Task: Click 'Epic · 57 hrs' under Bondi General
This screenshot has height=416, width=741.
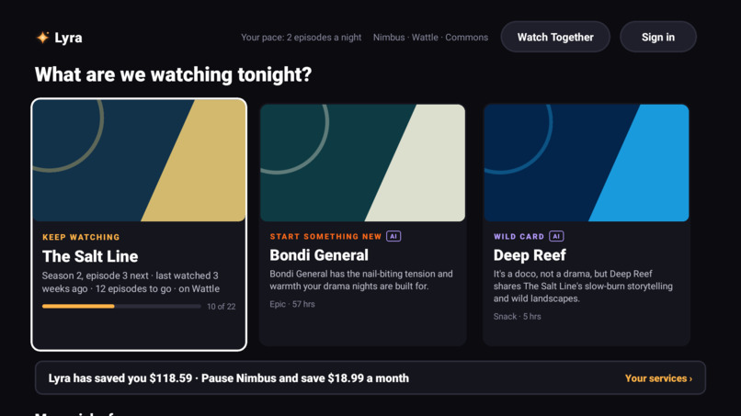Action: point(292,304)
